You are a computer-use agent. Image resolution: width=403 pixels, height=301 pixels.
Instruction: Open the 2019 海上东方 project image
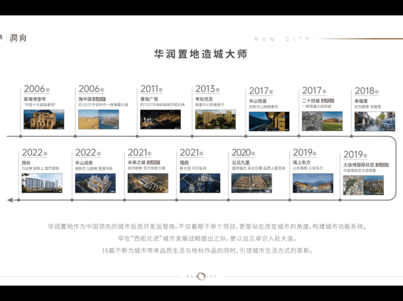tap(313, 183)
